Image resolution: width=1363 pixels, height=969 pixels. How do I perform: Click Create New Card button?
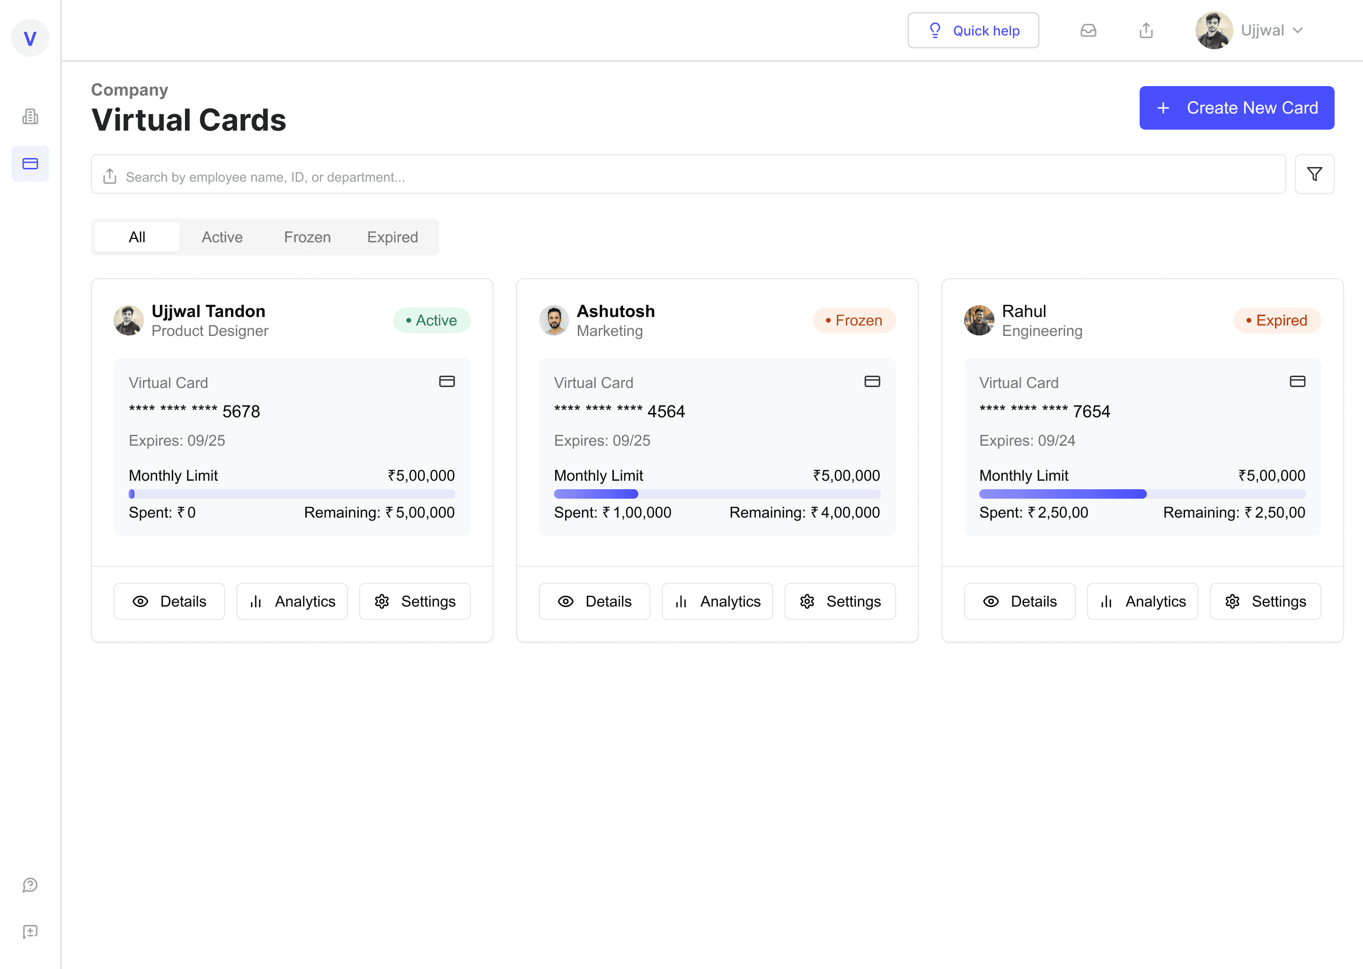[x=1237, y=108]
